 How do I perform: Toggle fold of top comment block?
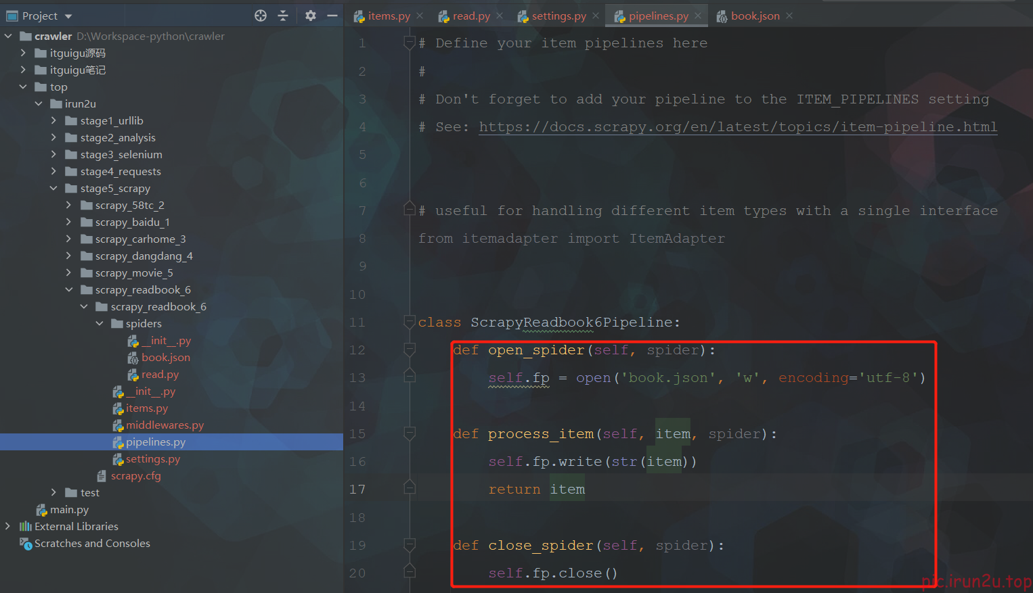[x=409, y=43]
